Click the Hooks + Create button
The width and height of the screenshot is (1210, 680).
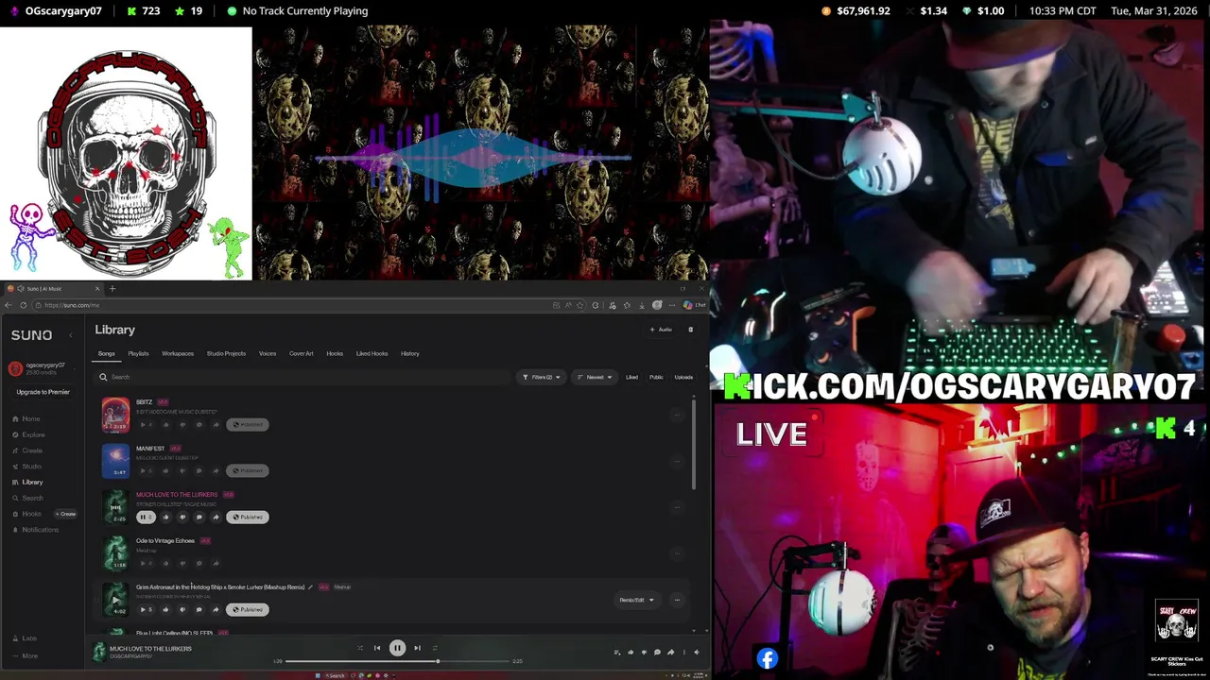tap(65, 514)
